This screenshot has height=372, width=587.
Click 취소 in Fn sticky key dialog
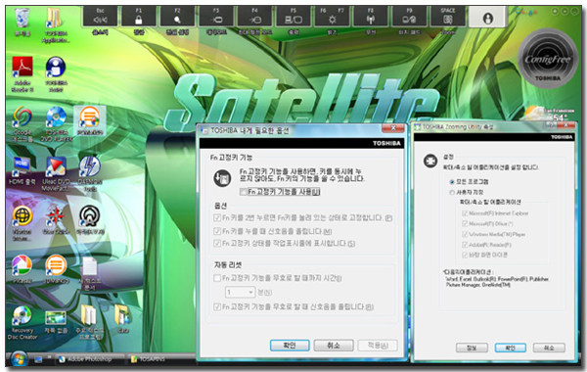click(x=334, y=345)
